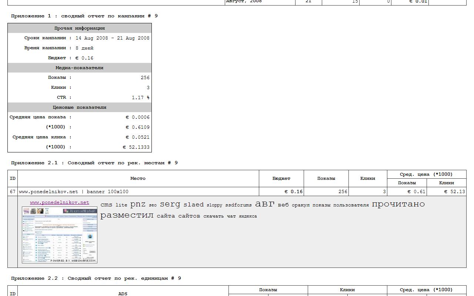Select the 'pnz' tag word
474x296 pixels.
click(x=138, y=204)
